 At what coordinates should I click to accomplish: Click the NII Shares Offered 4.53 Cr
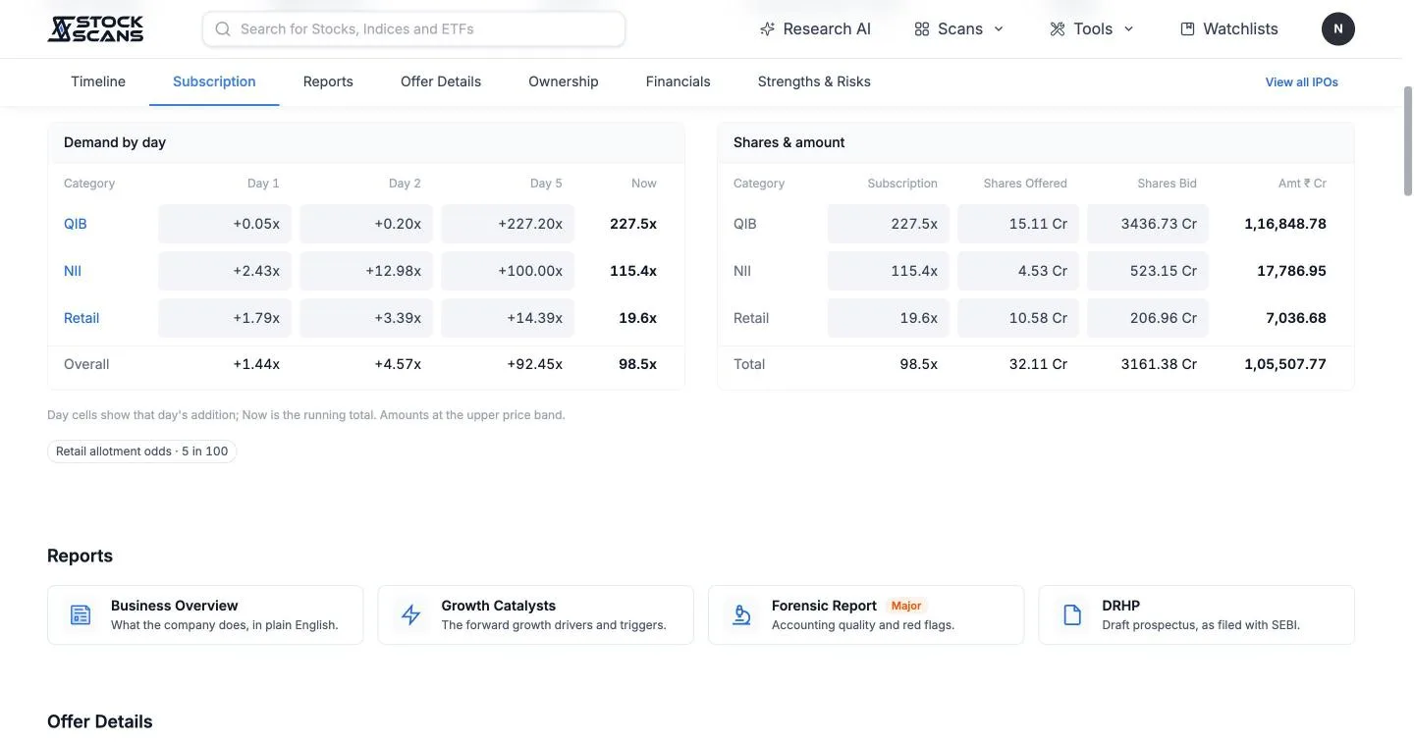pyautogui.click(x=1018, y=271)
